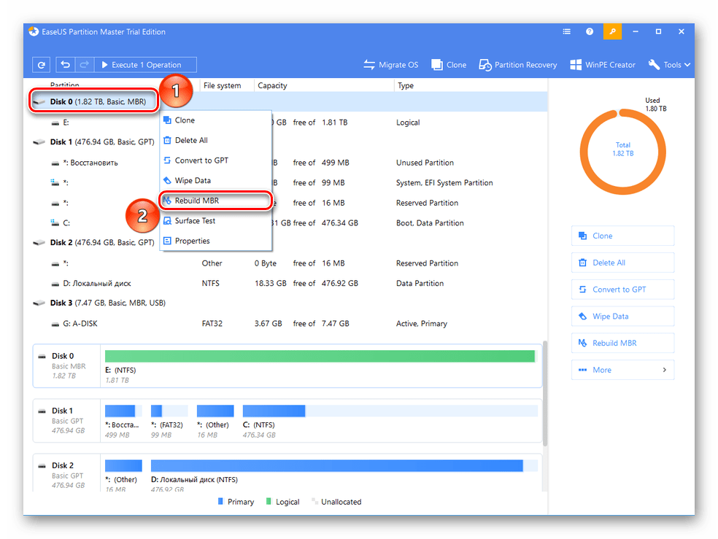Open the help question mark icon
The height and width of the screenshot is (539, 718).
[590, 32]
